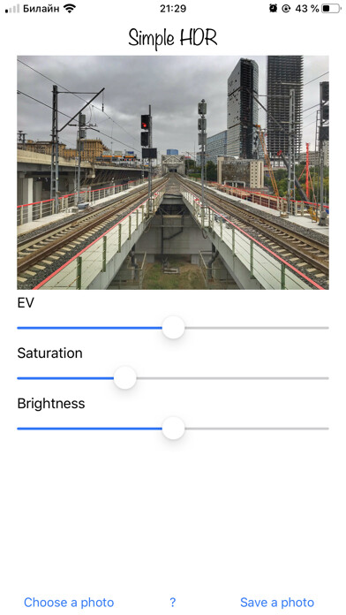Tap the railway photo preview
Viewport: 346px width, 615px height.
coord(173,172)
